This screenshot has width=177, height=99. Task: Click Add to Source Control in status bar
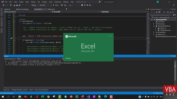tap(158, 93)
